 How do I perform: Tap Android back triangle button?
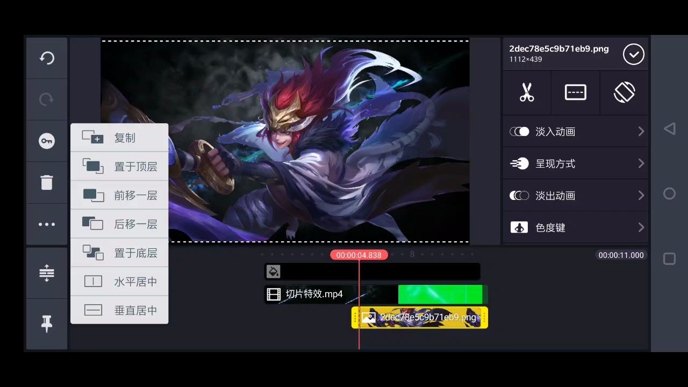[669, 128]
